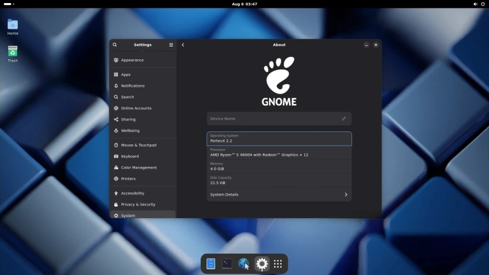Open the Appearance settings panel
Image resolution: width=489 pixels, height=275 pixels.
pyautogui.click(x=143, y=60)
